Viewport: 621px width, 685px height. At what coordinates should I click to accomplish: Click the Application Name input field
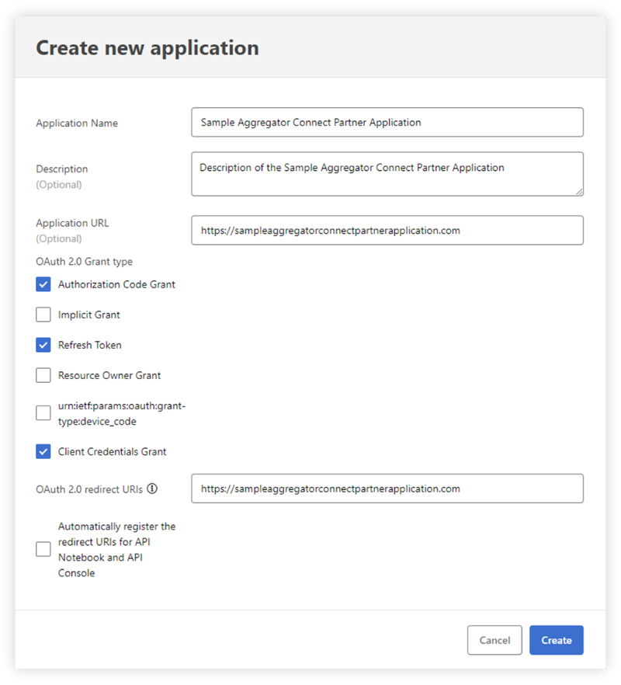click(x=387, y=123)
